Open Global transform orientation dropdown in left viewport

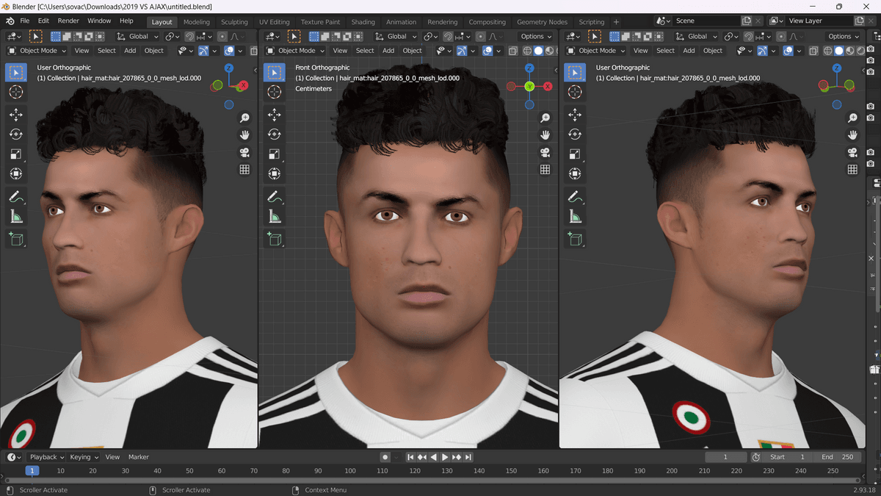[137, 36]
